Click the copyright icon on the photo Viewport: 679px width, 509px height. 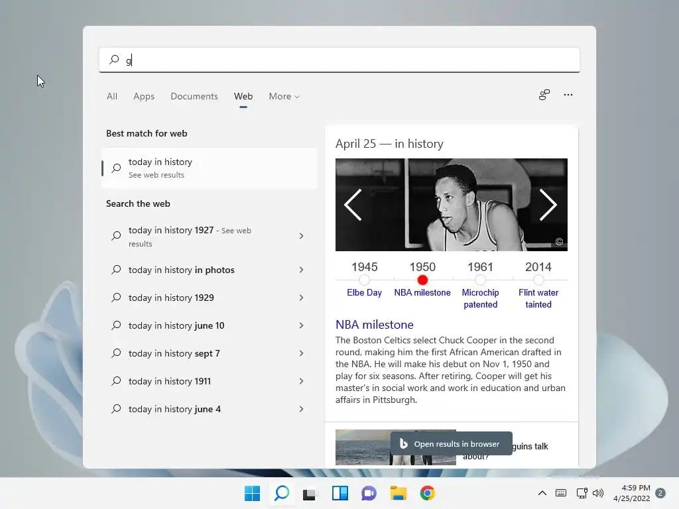[x=559, y=241]
